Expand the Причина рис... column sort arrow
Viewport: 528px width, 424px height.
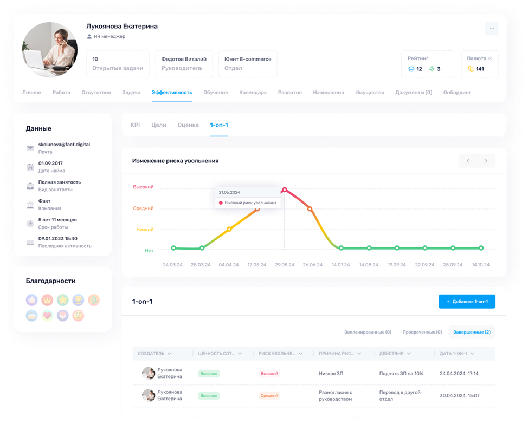tap(359, 354)
